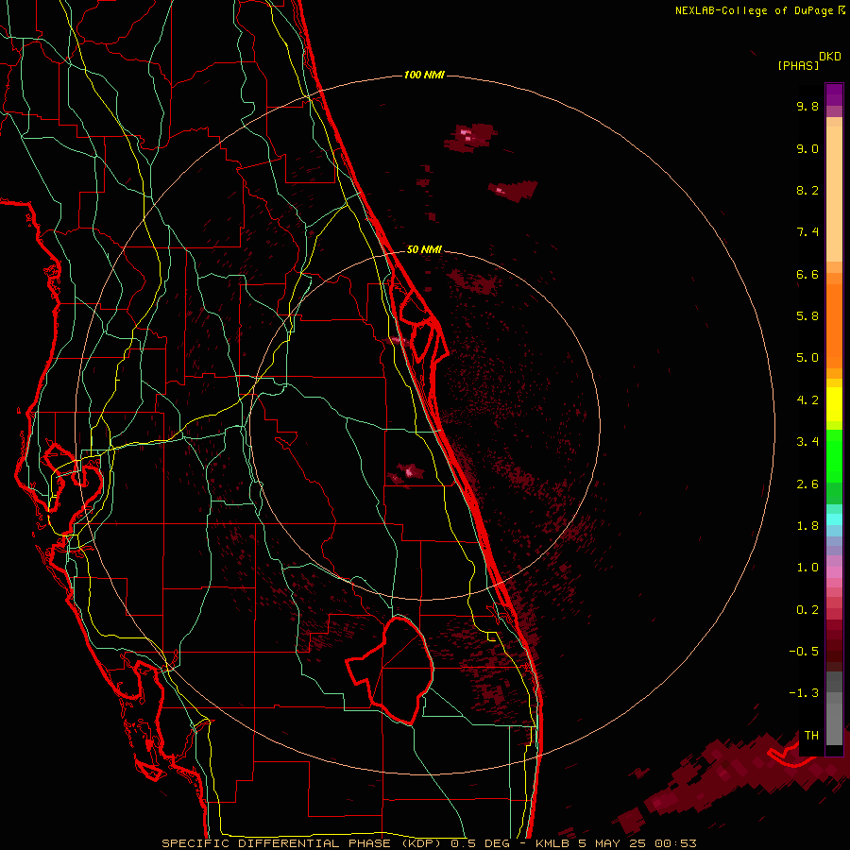Pick the dark orange segment of color bar
The width and height of the screenshot is (850, 850).
click(834, 327)
